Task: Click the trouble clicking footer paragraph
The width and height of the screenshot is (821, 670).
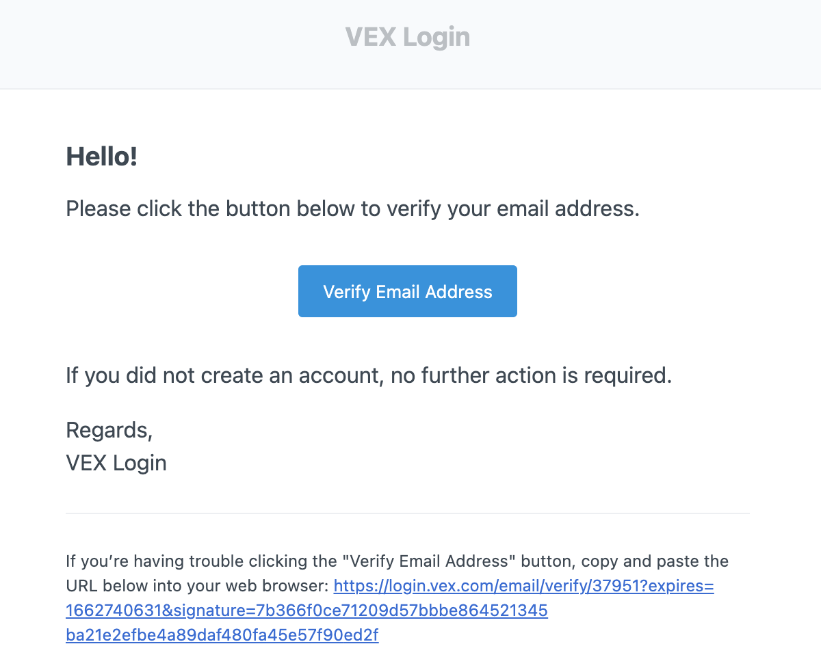Action: point(397,561)
